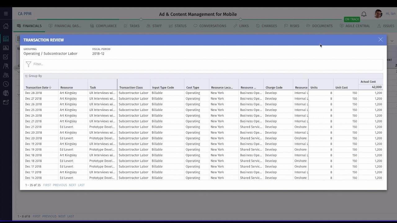Switch to the Financial Dashboard tab

click(x=65, y=26)
